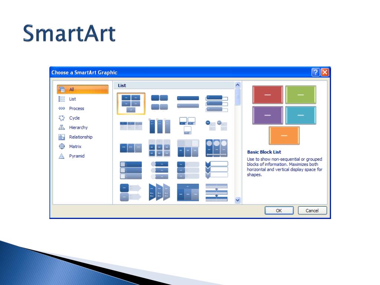Choose Segmented Process layout with stacked bars

(216, 193)
